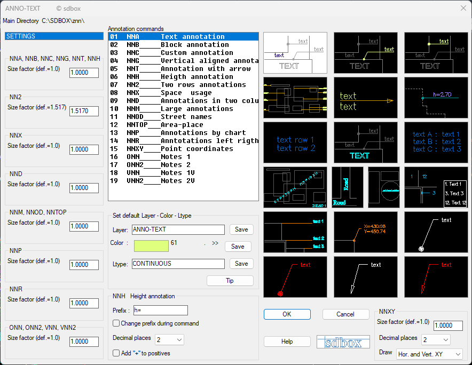Image resolution: width=472 pixels, height=365 pixels.
Task: Save the Layer setting
Action: 241,229
